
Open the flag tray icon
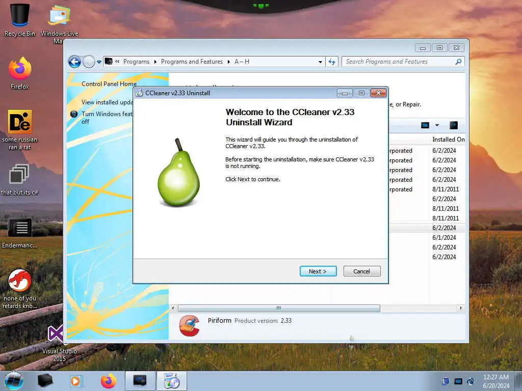[x=446, y=381]
